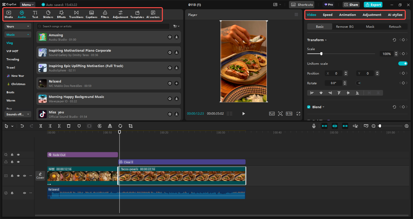Screen dimensions: 413x219
Task: Open the Text panel
Action: [x=35, y=14]
